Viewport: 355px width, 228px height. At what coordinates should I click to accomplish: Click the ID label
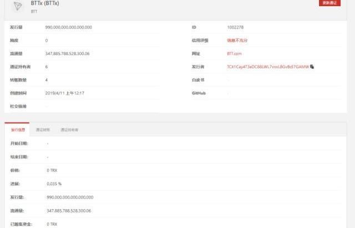coord(194,27)
